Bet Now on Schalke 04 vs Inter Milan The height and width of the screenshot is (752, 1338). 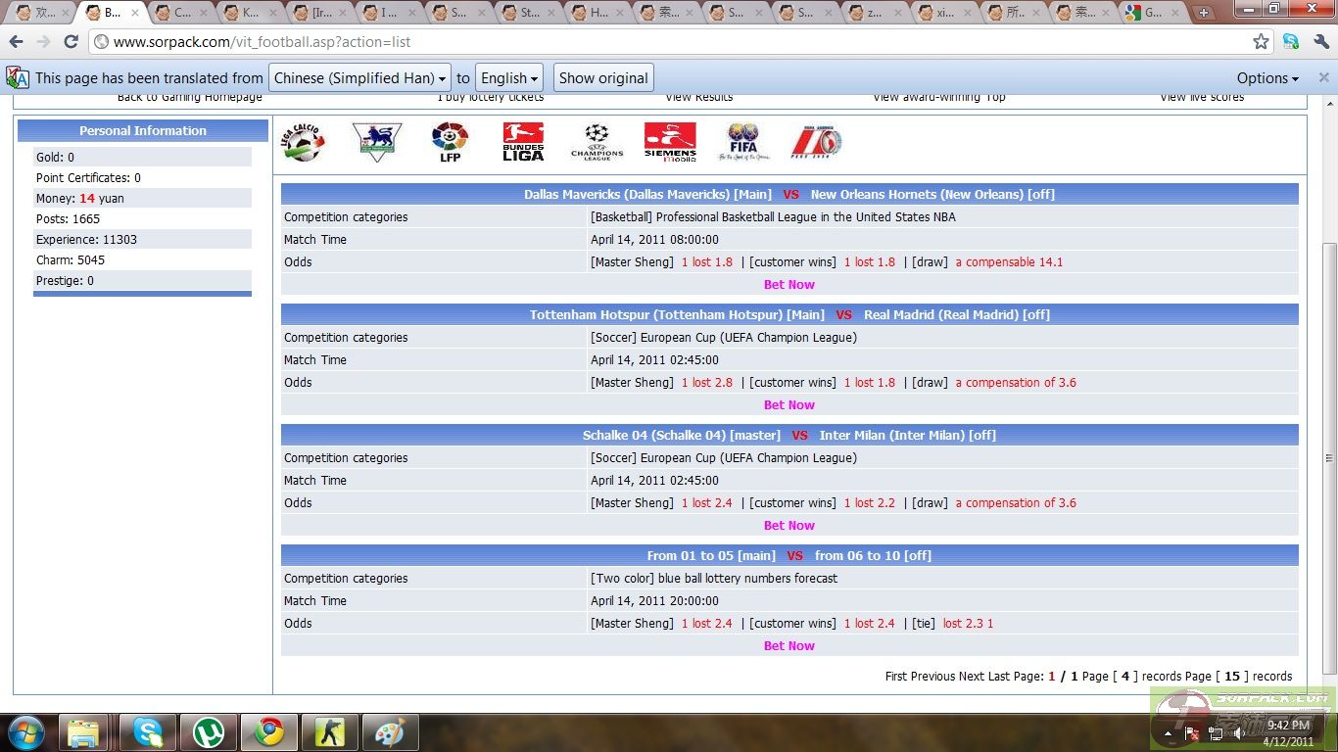click(x=788, y=526)
